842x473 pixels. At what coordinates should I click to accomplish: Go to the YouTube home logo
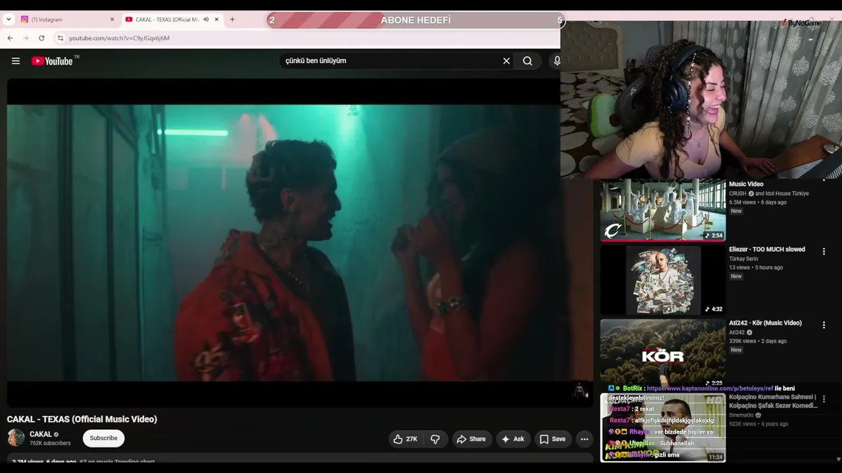[x=52, y=61]
